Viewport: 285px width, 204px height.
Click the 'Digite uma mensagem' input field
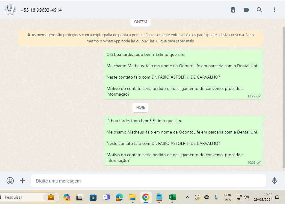pos(148,181)
